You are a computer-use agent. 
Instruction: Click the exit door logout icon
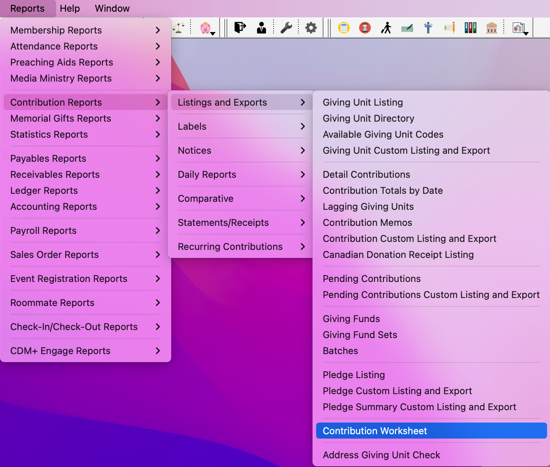pyautogui.click(x=240, y=28)
